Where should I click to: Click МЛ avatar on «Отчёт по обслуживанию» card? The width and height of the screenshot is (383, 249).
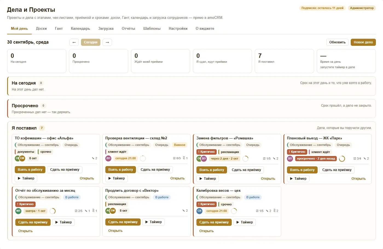[18, 211]
